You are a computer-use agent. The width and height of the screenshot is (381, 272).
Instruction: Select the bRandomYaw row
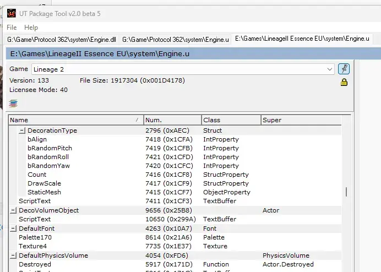pyautogui.click(x=175, y=166)
